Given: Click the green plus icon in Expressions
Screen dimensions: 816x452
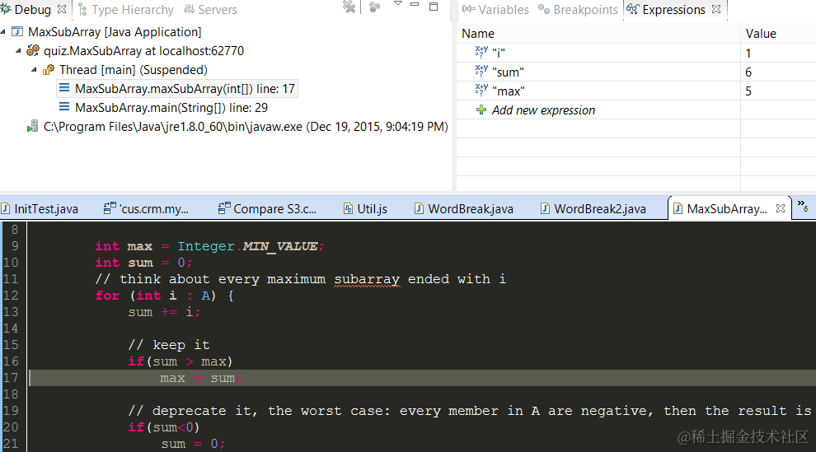Looking at the screenshot, I should click(x=481, y=110).
